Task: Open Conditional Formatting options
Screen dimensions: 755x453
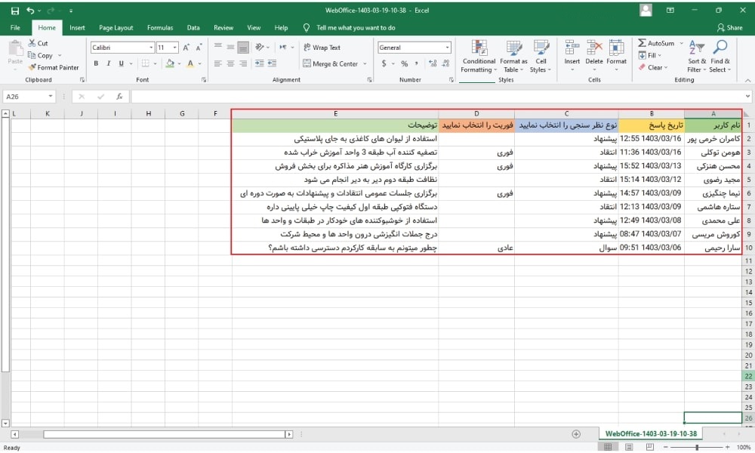Action: point(478,55)
